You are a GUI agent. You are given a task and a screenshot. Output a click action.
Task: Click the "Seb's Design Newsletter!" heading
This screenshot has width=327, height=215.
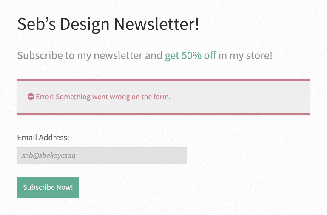[x=108, y=24]
